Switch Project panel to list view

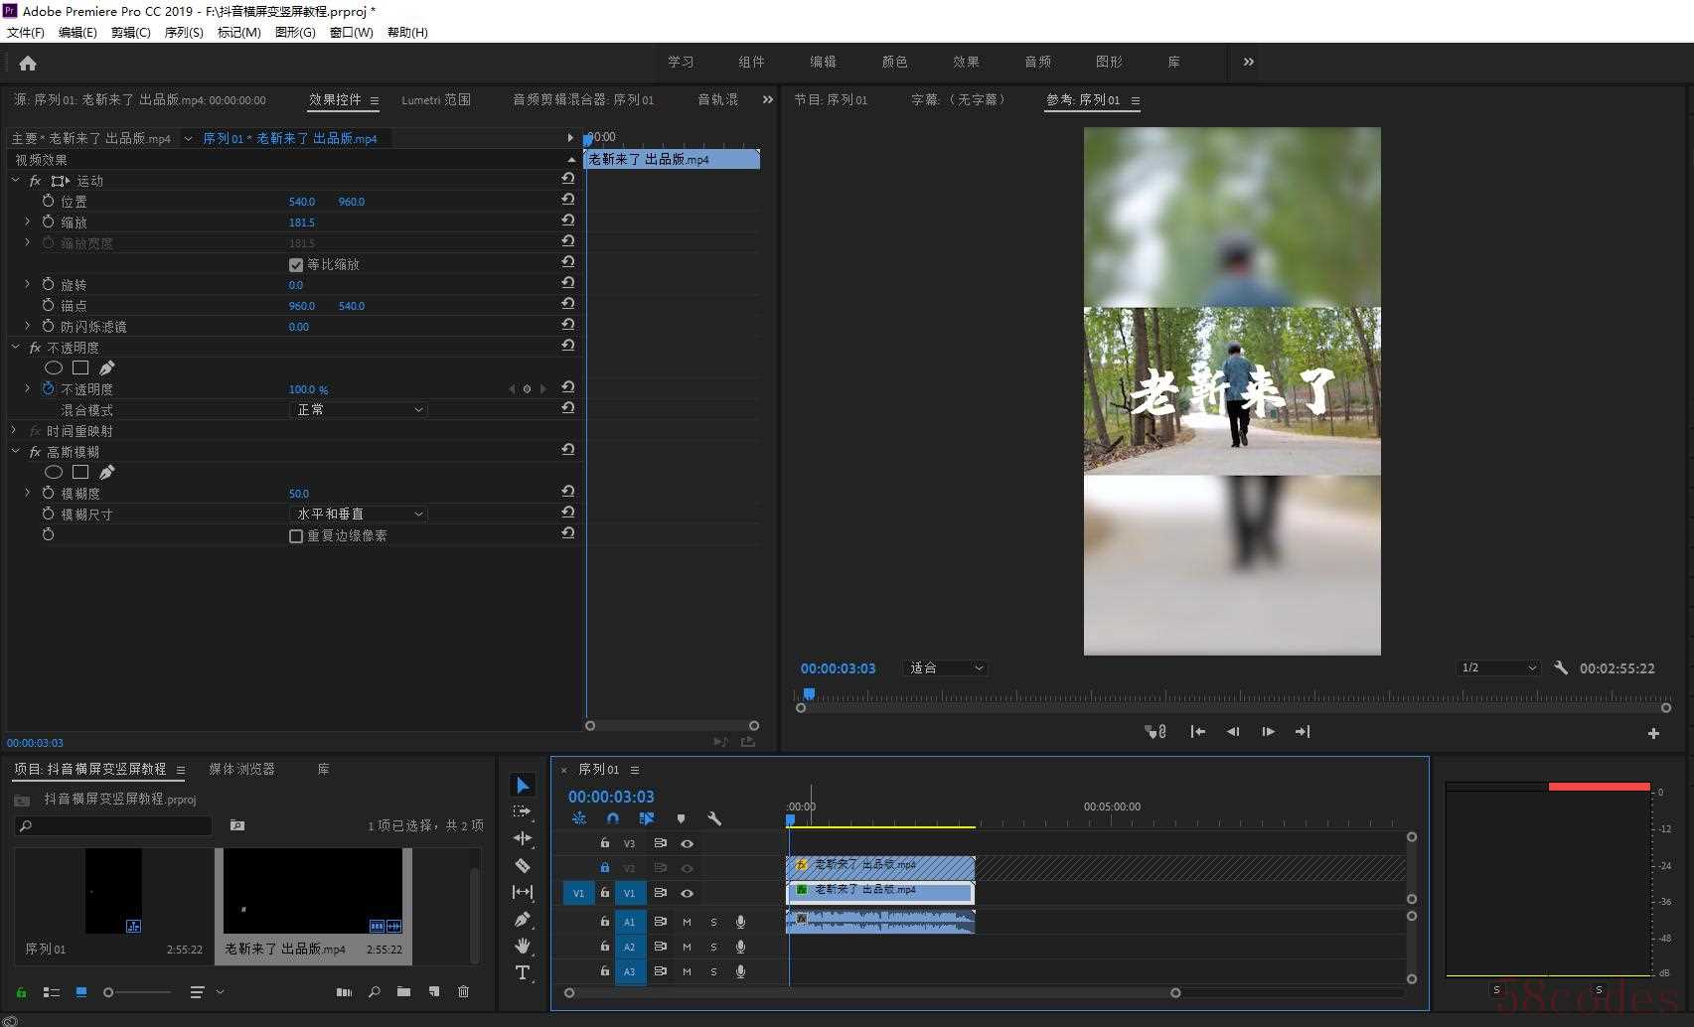[52, 991]
